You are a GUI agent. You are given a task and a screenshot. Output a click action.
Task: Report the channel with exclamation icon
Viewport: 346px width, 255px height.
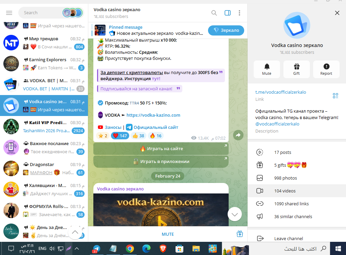[x=326, y=69]
